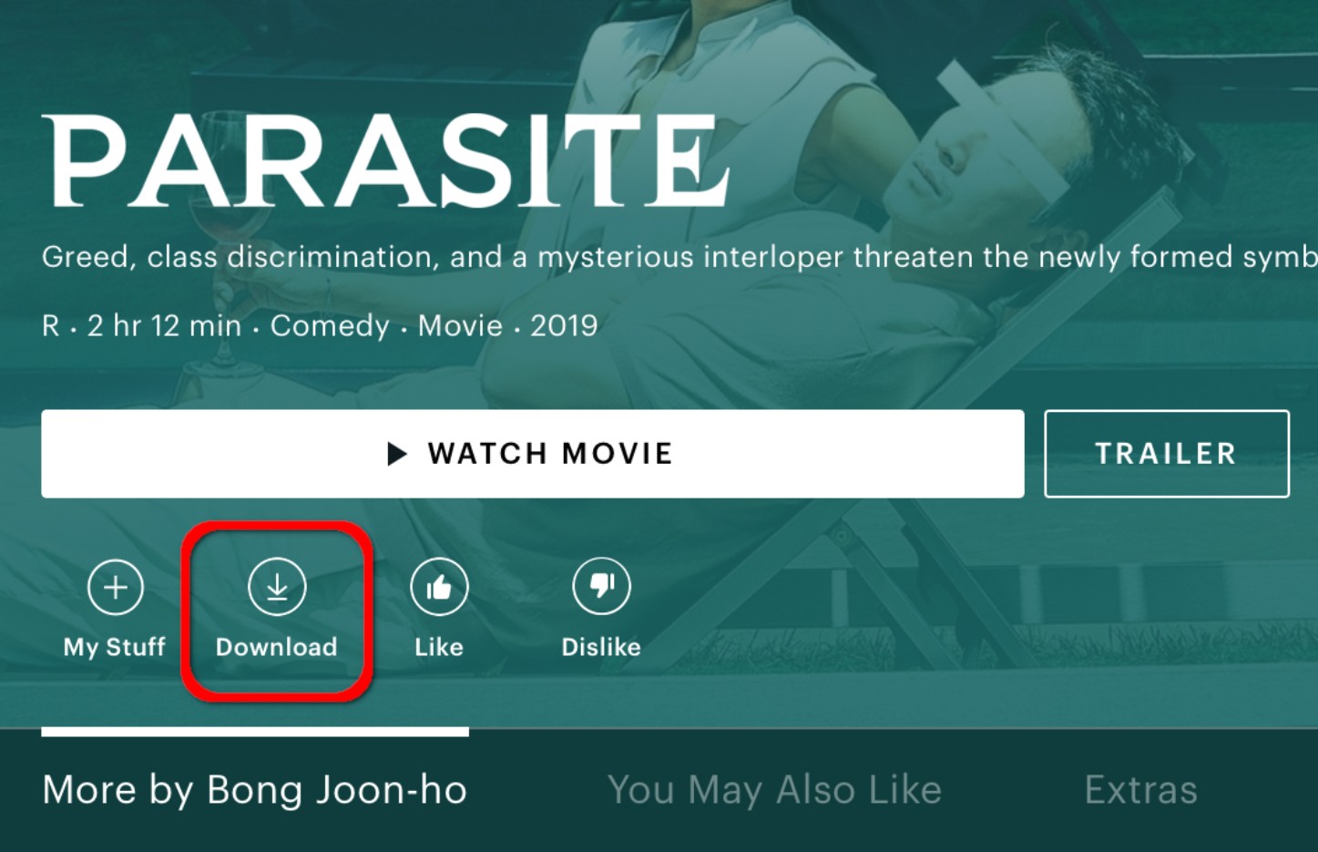The height and width of the screenshot is (852, 1318).
Task: Click the PARASITE movie title
Action: (386, 161)
